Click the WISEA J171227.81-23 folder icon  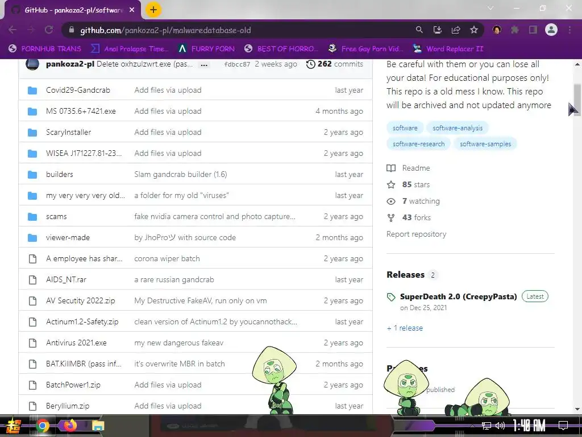point(32,154)
